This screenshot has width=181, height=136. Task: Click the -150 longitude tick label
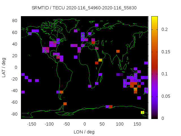31,124
